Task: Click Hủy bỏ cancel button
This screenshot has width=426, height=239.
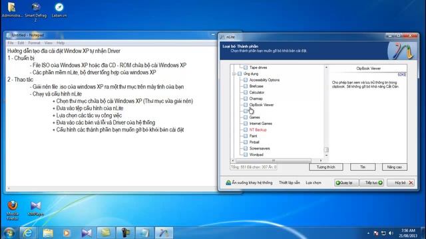Action: [401, 183]
